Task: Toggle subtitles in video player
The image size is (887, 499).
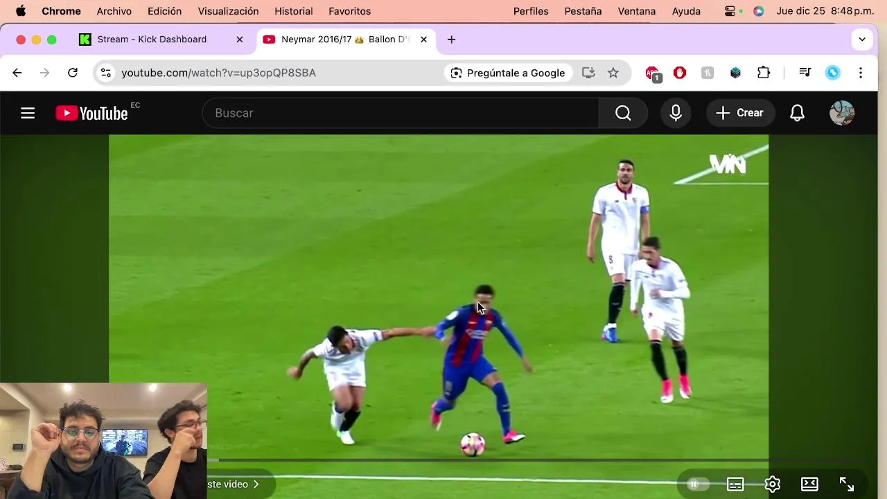Action: point(735,484)
